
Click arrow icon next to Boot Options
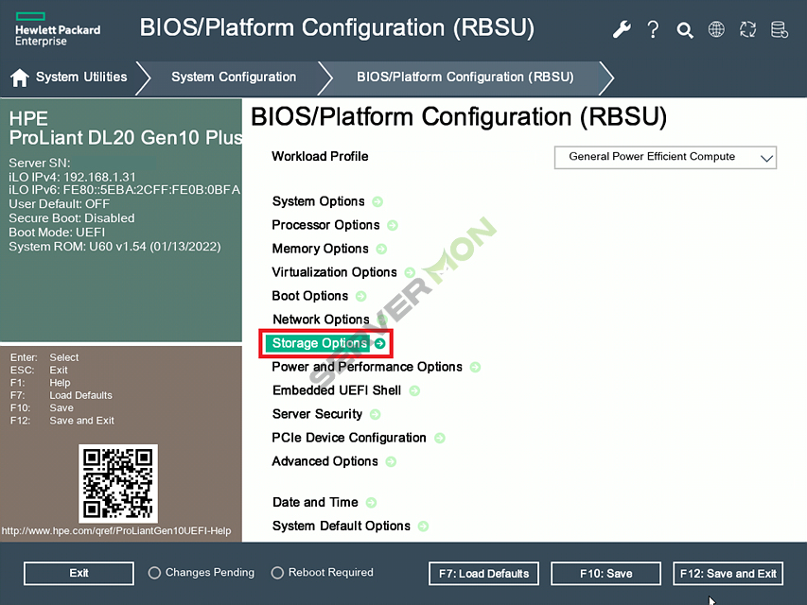361,296
